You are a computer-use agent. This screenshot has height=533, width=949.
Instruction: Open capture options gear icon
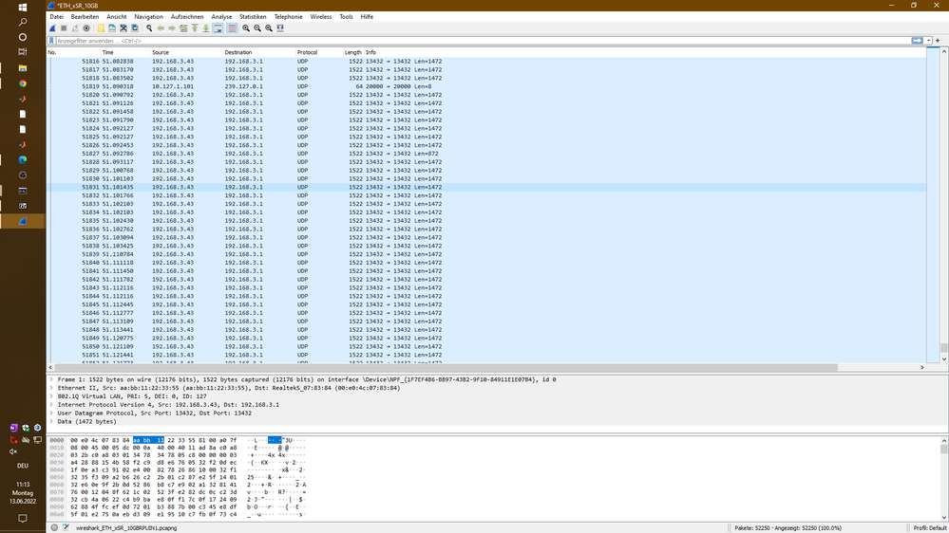(x=86, y=28)
